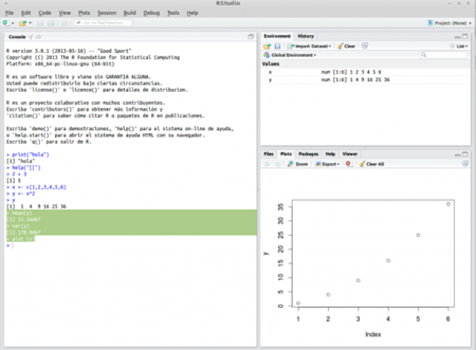Viewport: 476px width, 350px height.
Task: Open the Edit menu
Action: [x=26, y=13]
